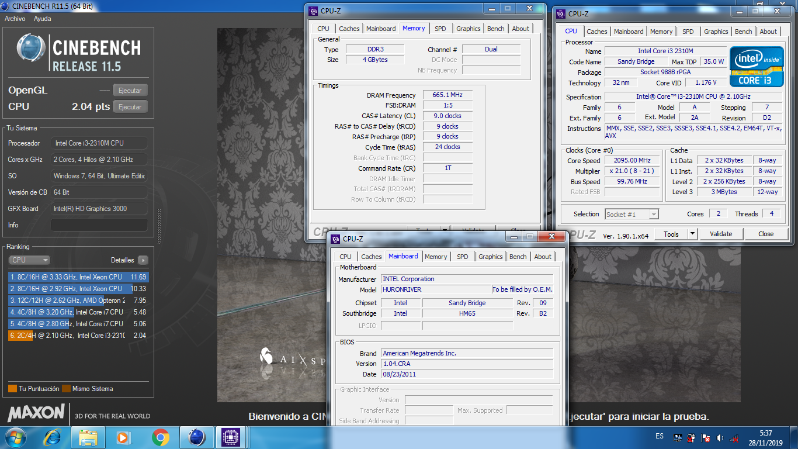Open Google Chrome from the taskbar

pyautogui.click(x=160, y=437)
